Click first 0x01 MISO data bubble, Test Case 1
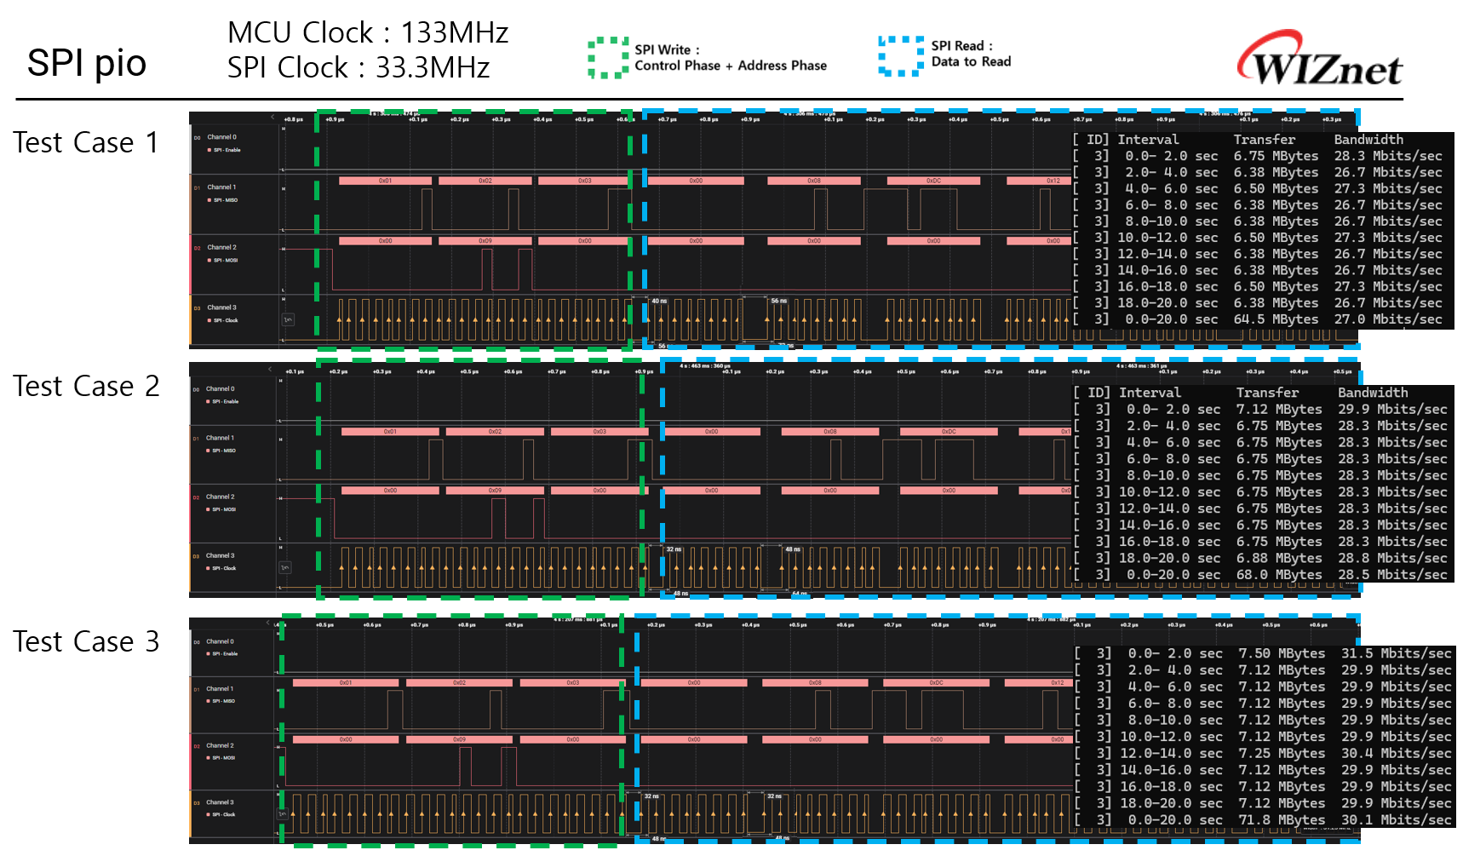1463x856 pixels. pyautogui.click(x=385, y=181)
